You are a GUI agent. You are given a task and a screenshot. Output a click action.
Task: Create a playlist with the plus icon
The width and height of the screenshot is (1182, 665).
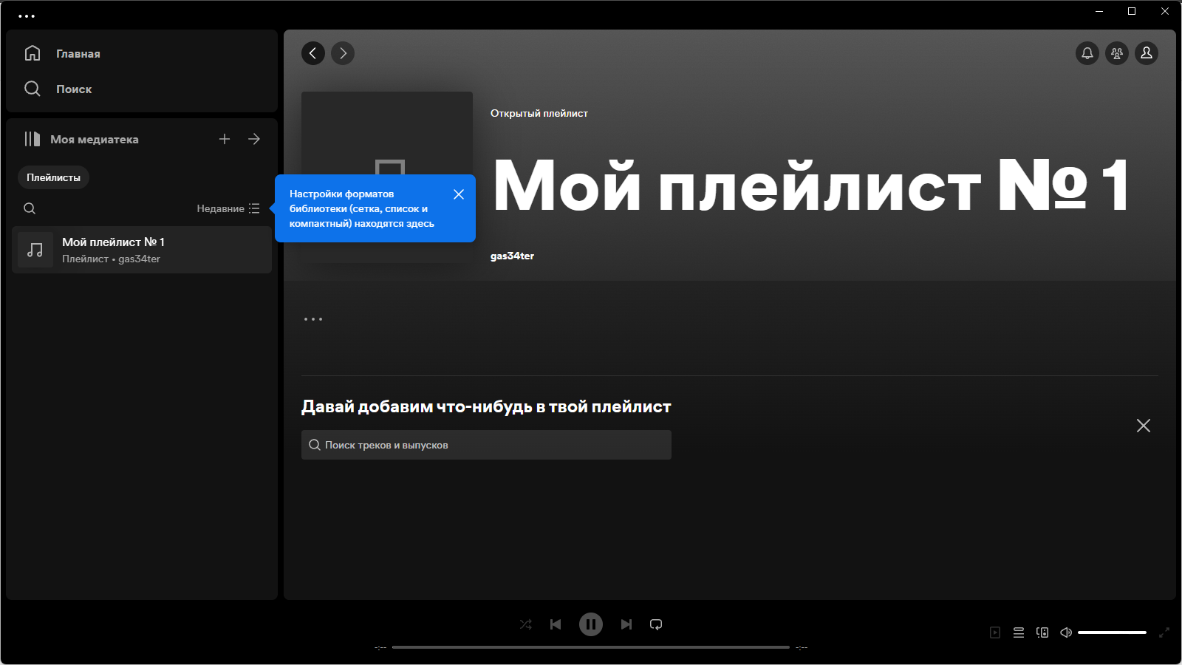pyautogui.click(x=225, y=139)
